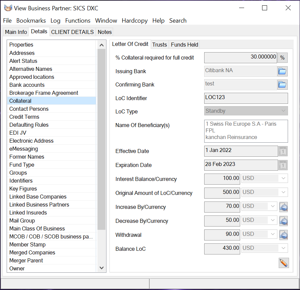Open the Expiration Date calendar picker
The width and height of the screenshot is (300, 290).
click(283, 165)
